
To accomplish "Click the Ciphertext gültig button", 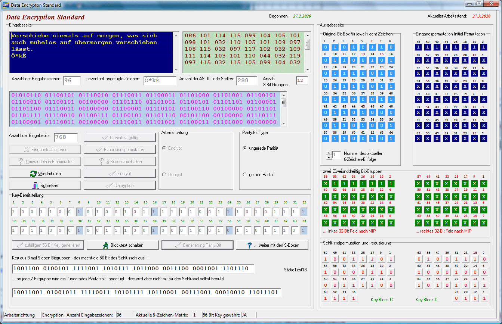I will click(120, 138).
